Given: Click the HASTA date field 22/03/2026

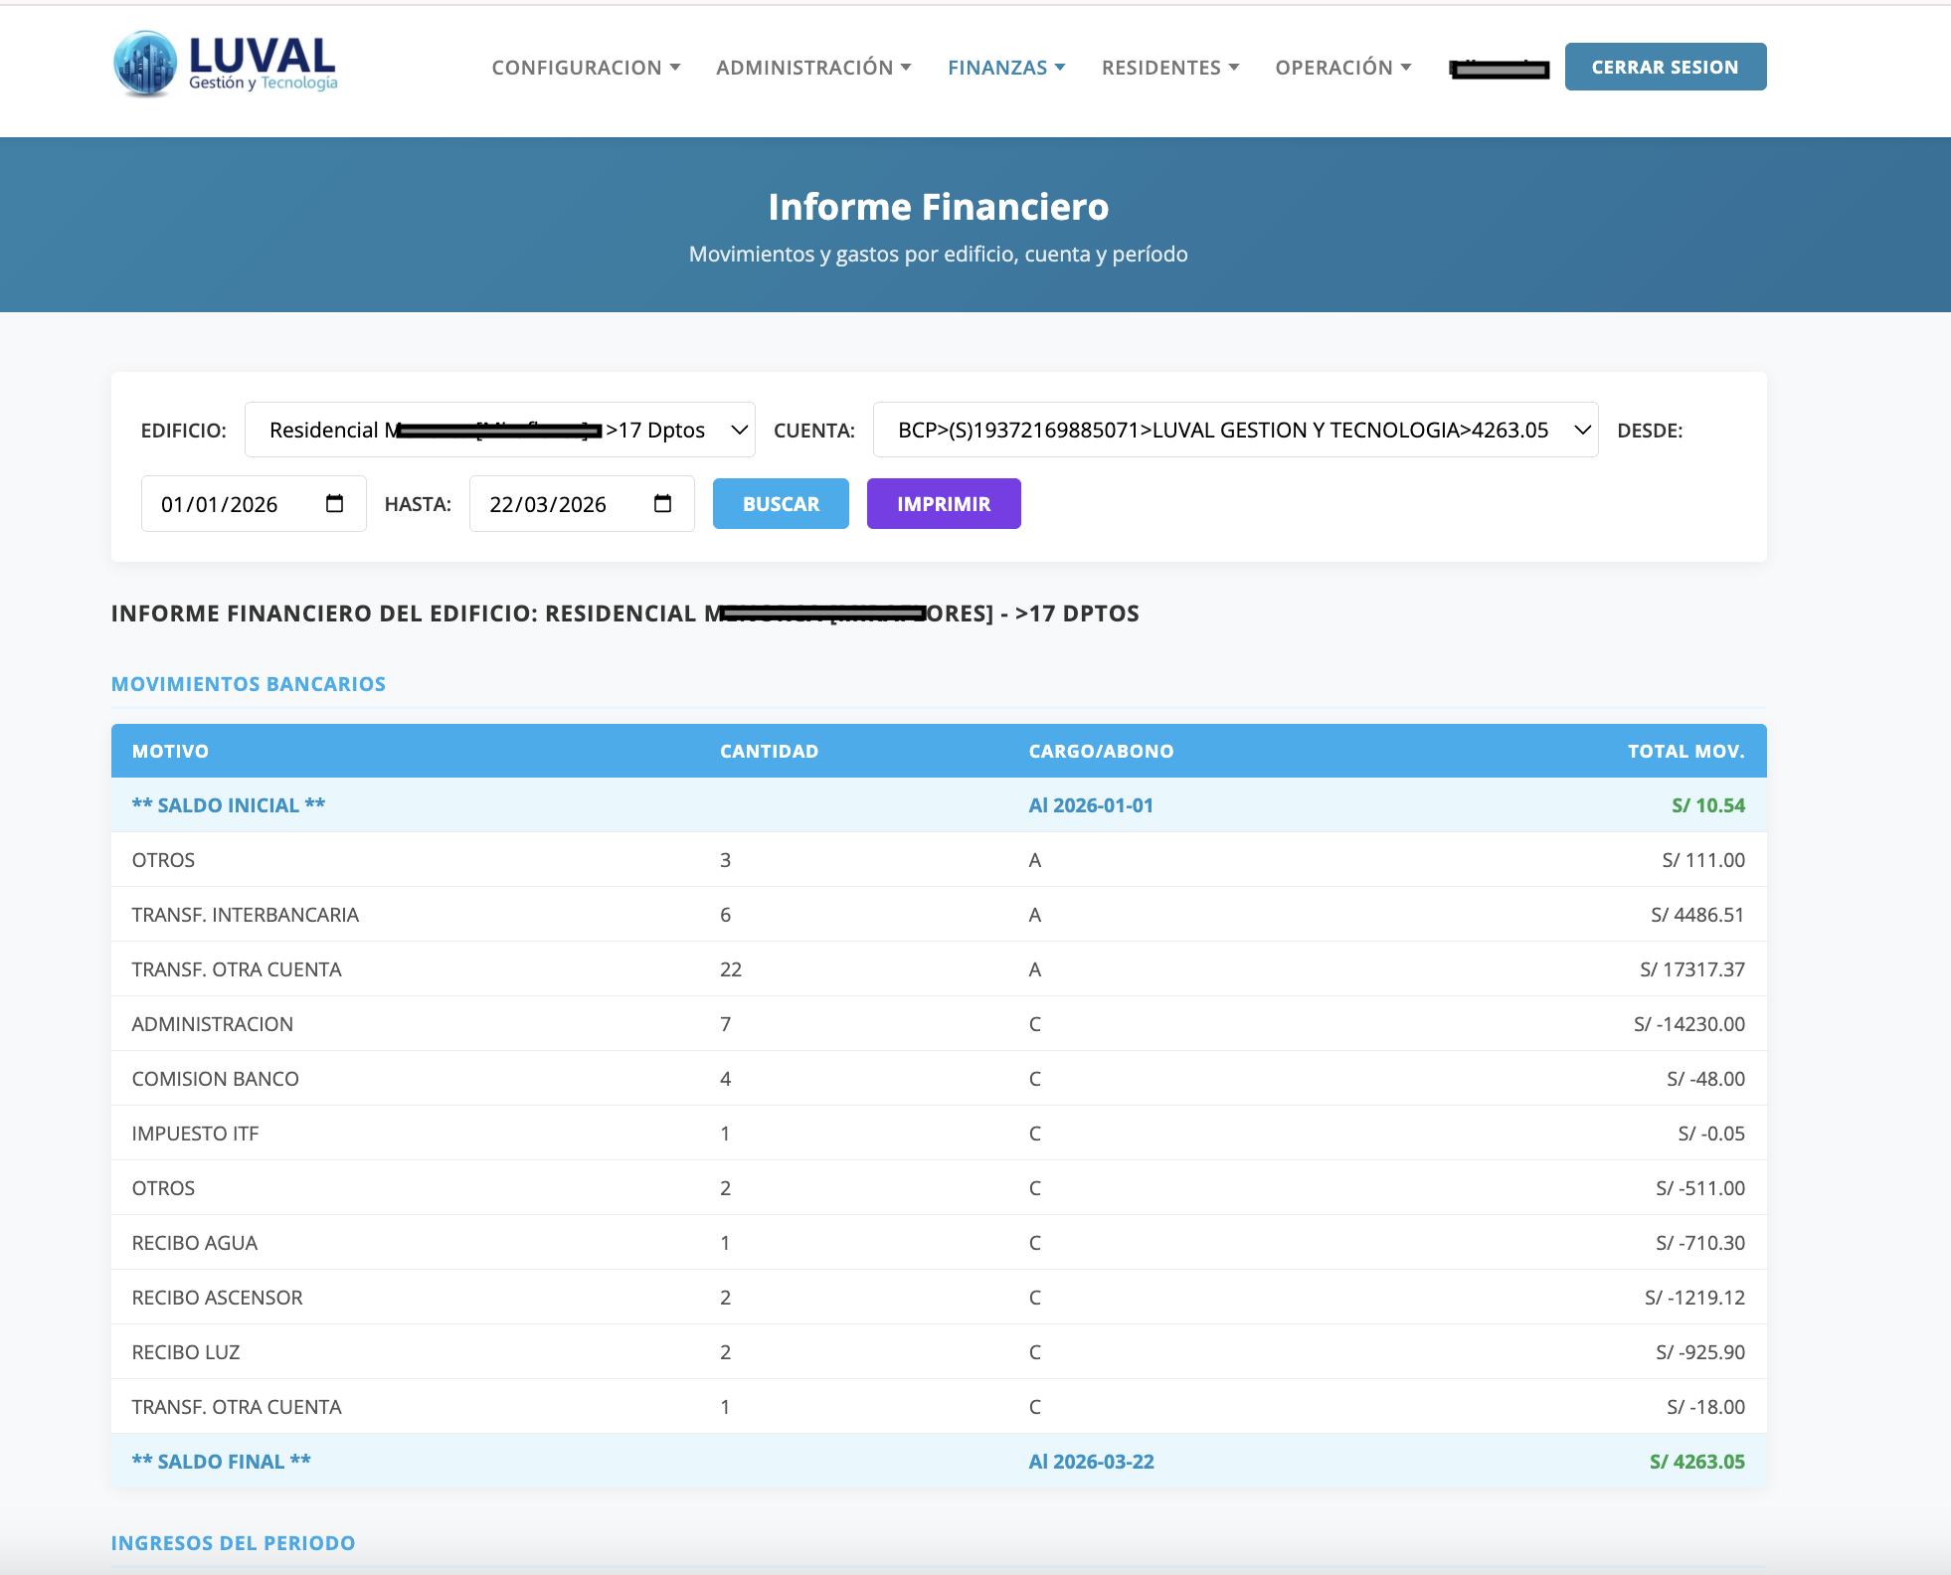Looking at the screenshot, I should click(x=548, y=504).
